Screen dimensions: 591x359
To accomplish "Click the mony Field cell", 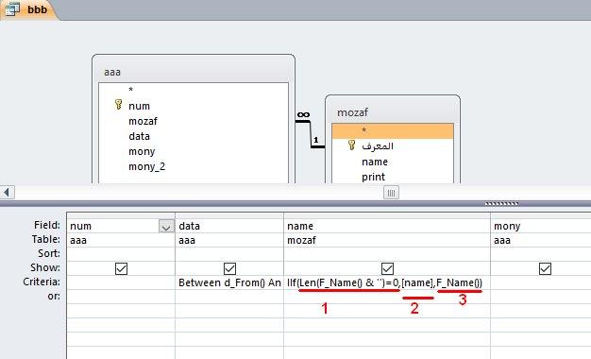I will [541, 226].
